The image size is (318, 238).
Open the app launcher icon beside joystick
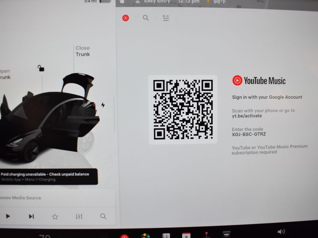pos(226,234)
